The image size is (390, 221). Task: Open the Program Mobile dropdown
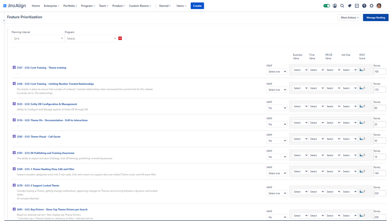(x=91, y=38)
